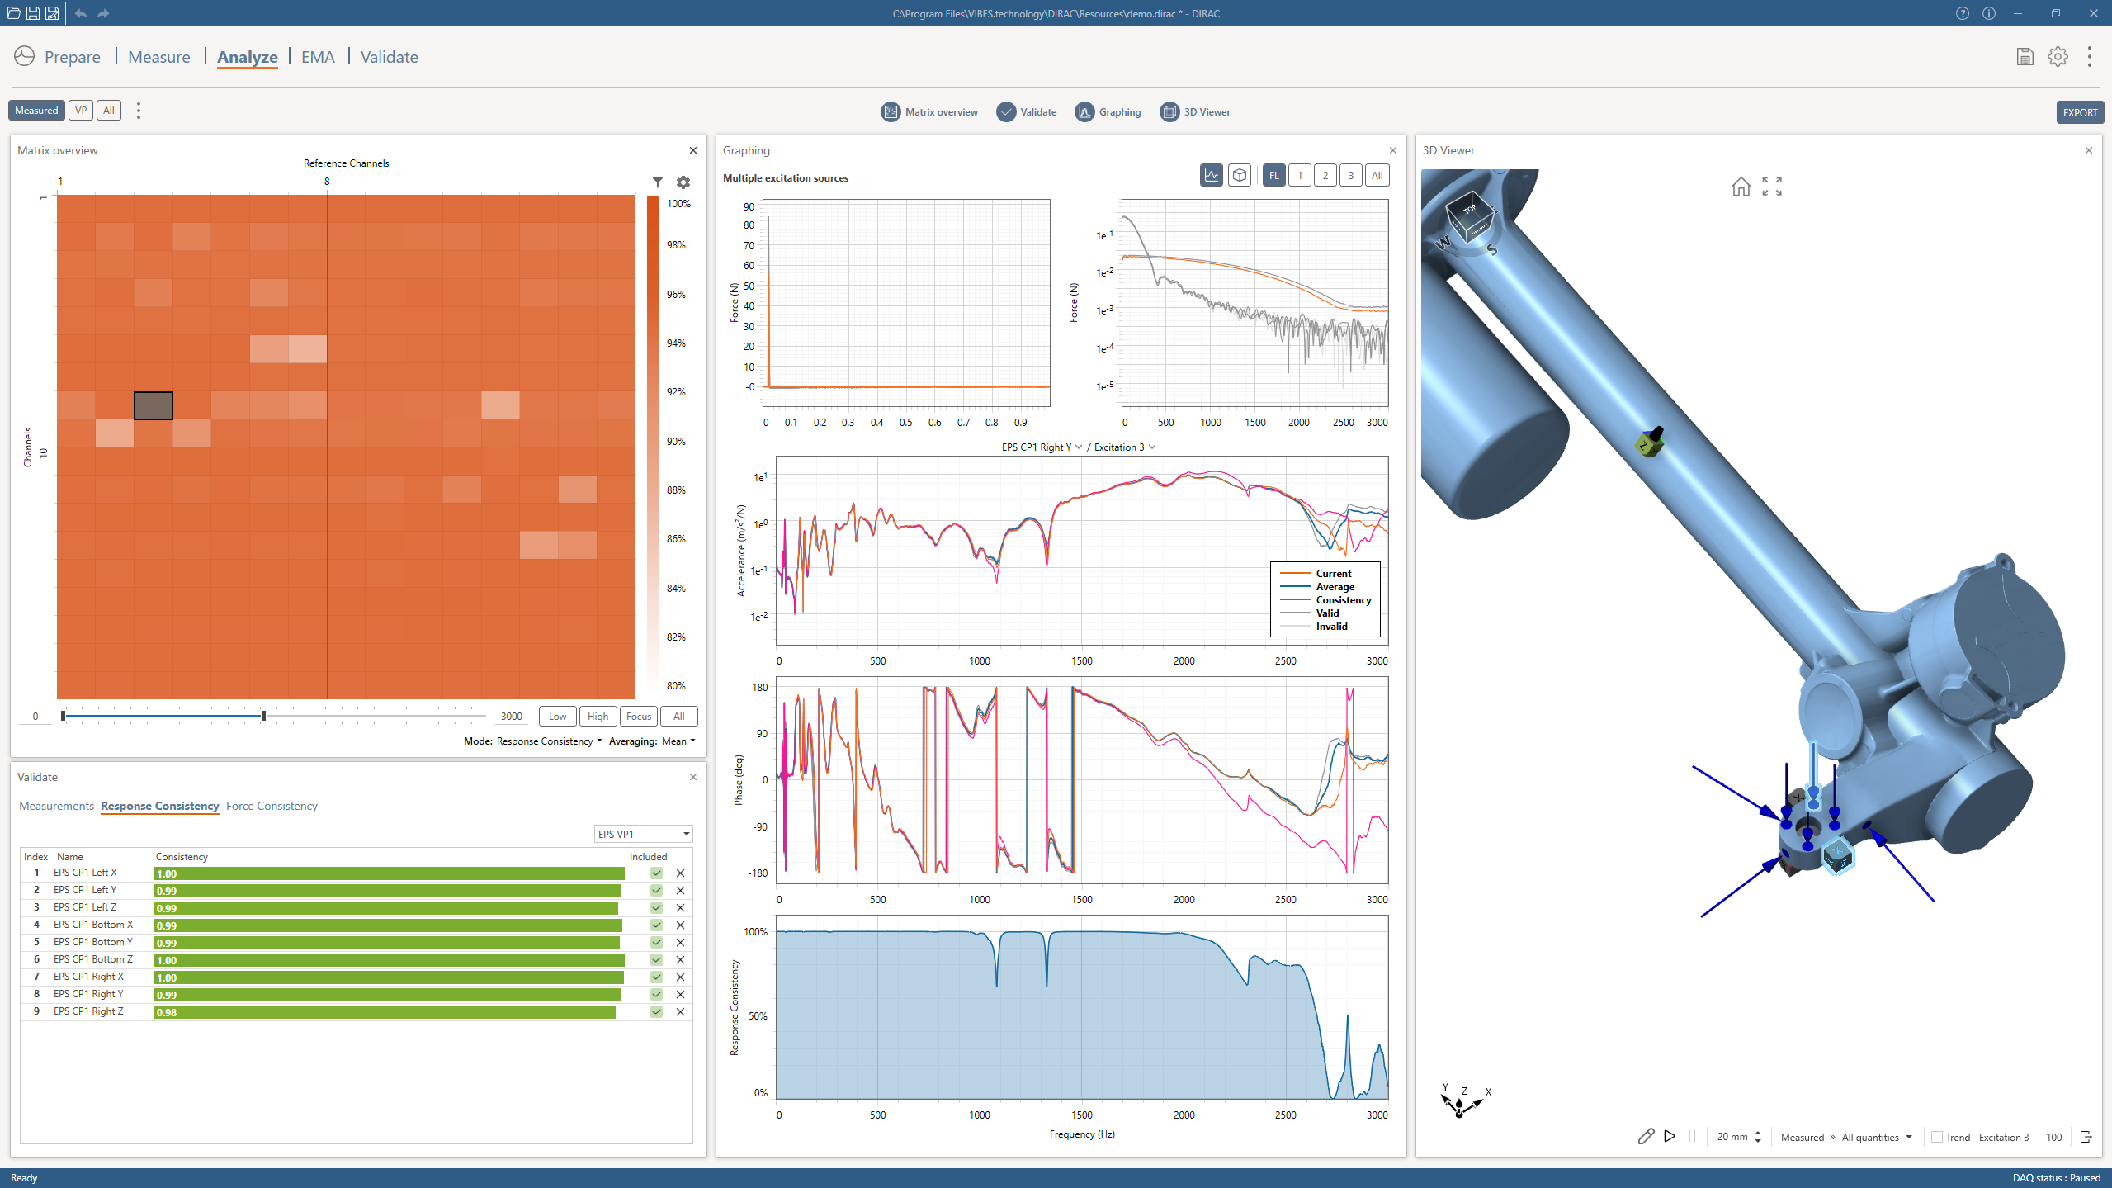Open the 3D Viewer panel button
2112x1188 pixels.
pos(1195,112)
